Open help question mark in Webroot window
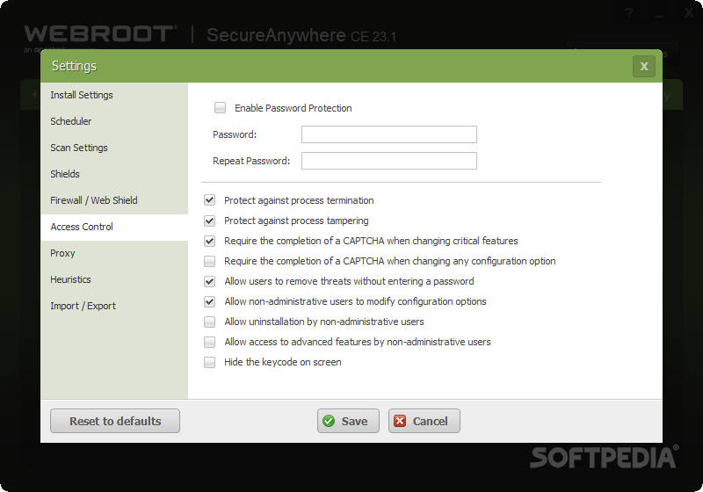Screen dimensions: 703x492 coord(629,13)
